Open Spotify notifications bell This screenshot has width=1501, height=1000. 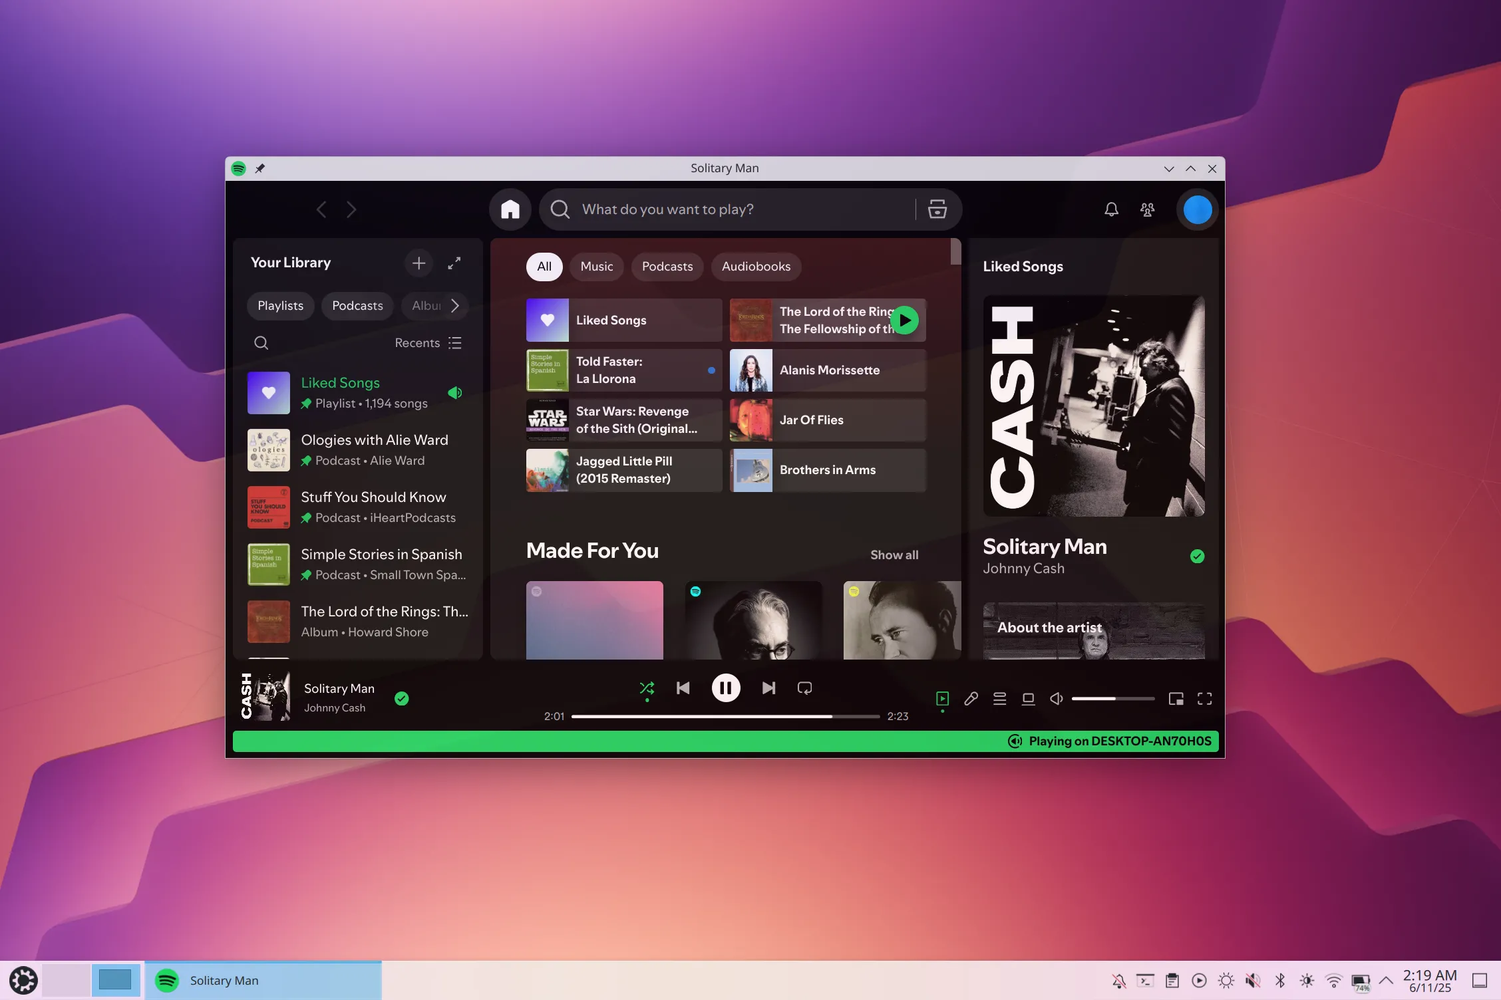tap(1110, 209)
